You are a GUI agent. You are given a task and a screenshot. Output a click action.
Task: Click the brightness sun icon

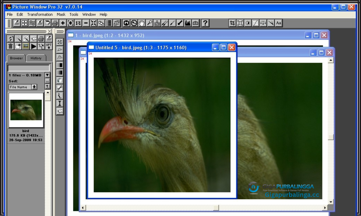point(248,23)
